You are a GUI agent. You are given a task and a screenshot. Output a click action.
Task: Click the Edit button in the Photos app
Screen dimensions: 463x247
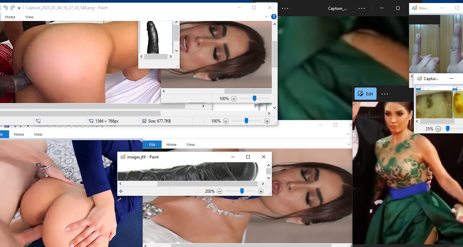pos(365,94)
